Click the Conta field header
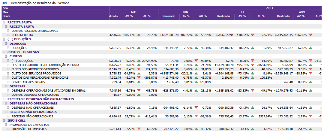324x133 pixels. click(6, 16)
